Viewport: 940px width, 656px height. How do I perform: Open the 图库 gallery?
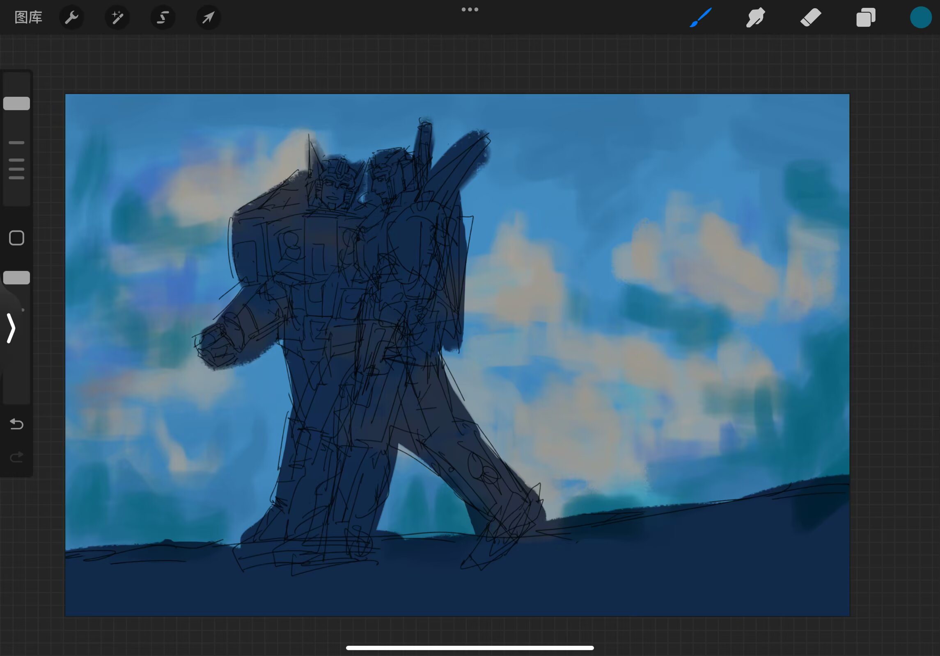(28, 17)
